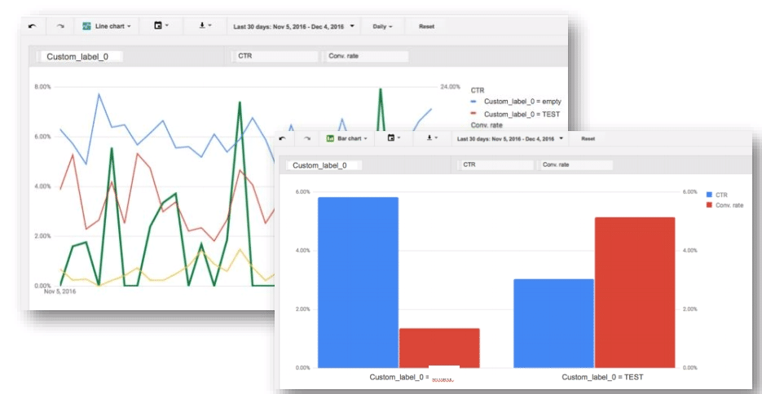Select the CTR metric field in Bar chart window
The image size is (762, 394).
coord(496,165)
